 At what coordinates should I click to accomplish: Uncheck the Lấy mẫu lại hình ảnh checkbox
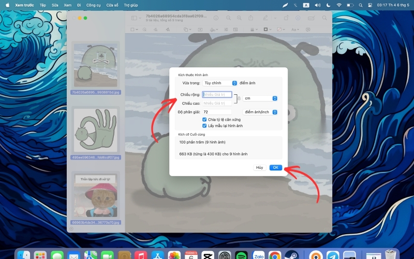204,126
